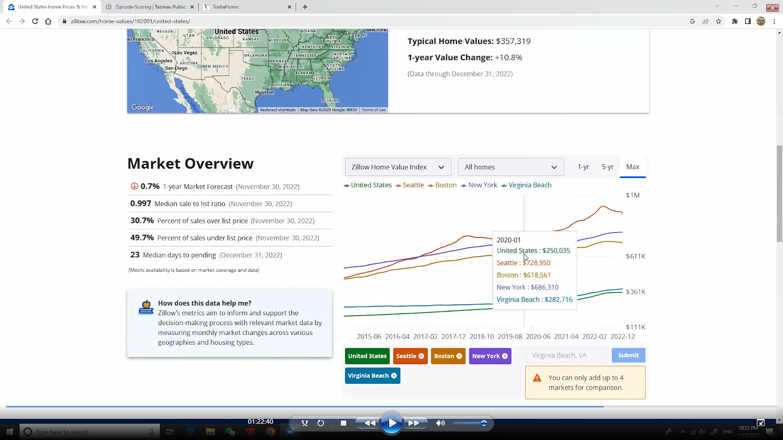Toggle Boston legend entry in chart
This screenshot has width=783, height=440.
point(442,185)
